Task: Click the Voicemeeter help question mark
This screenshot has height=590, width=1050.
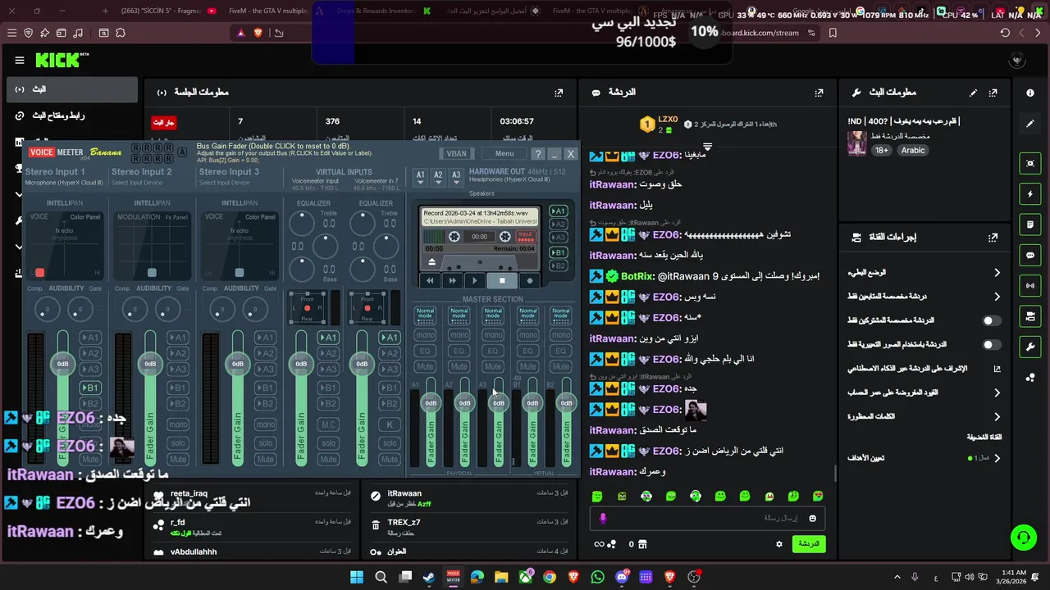Action: [x=538, y=153]
